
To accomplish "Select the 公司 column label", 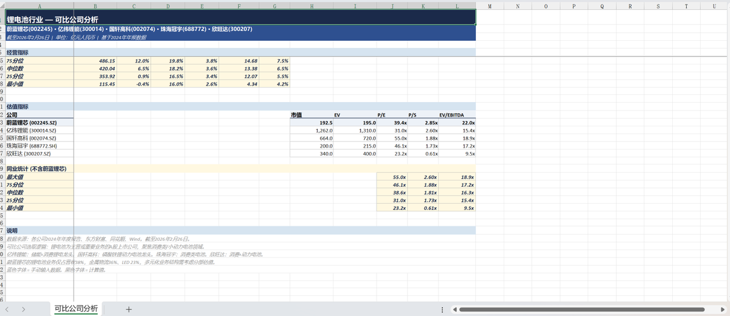I will (40, 114).
